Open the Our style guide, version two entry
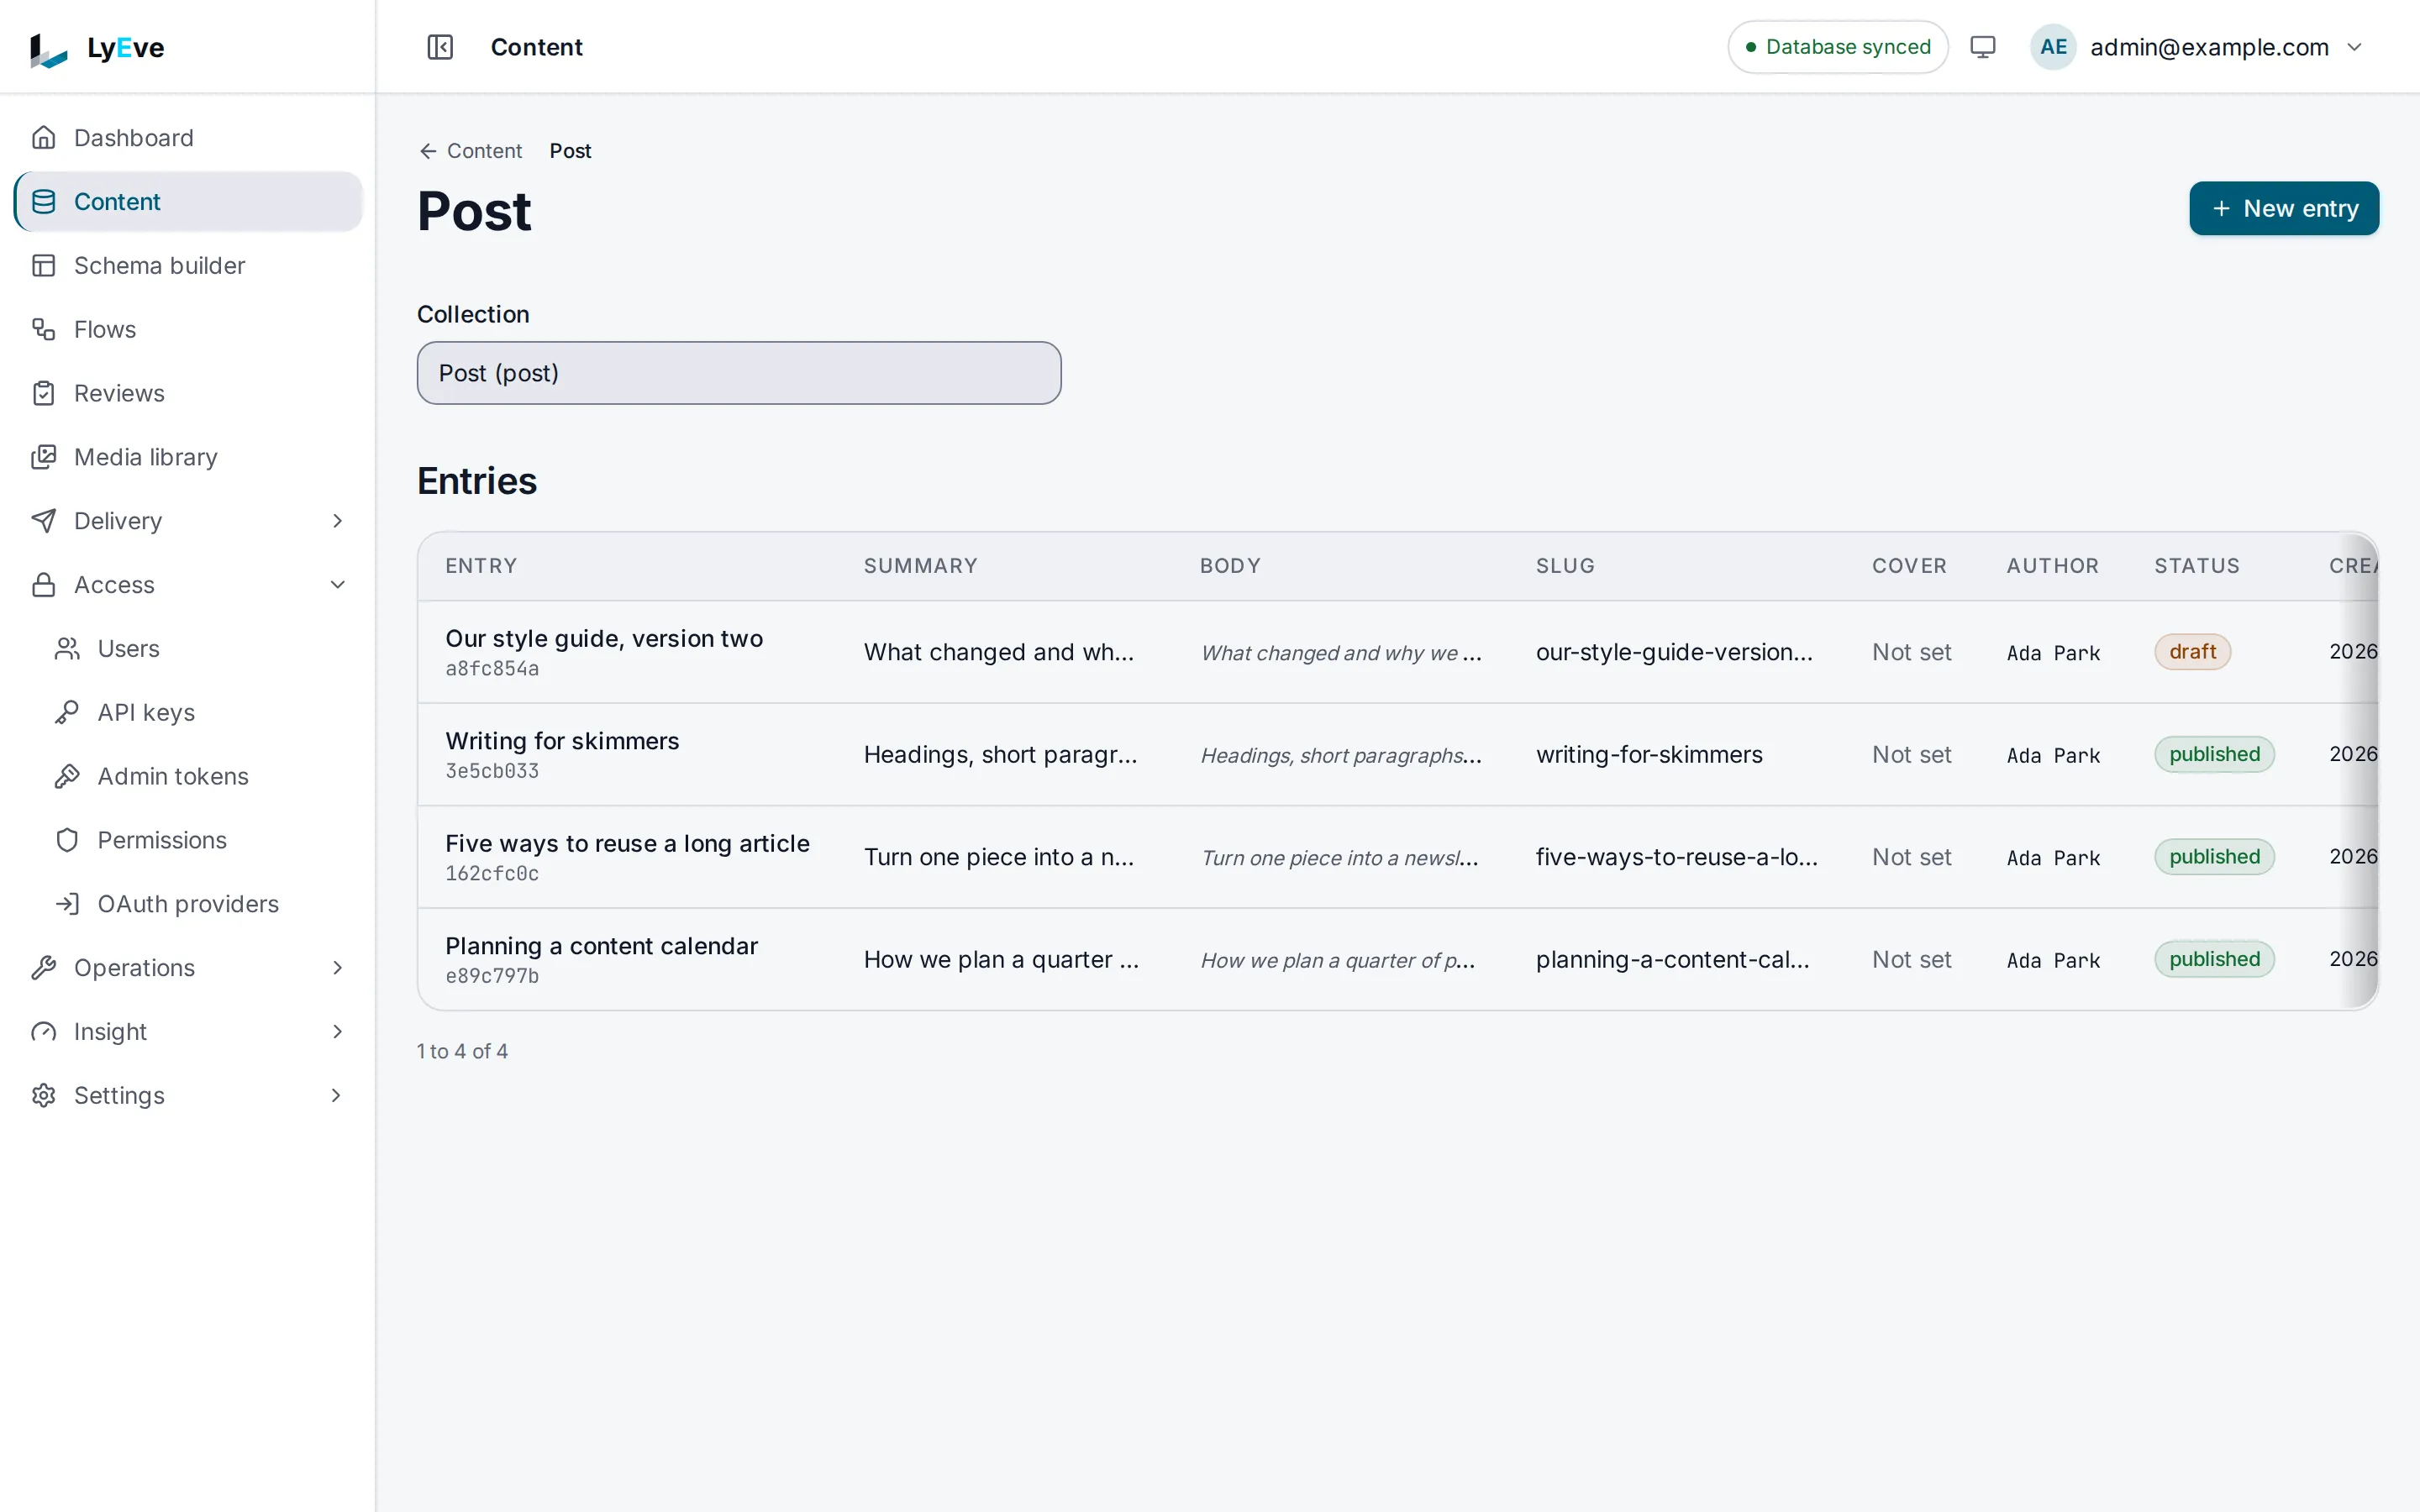This screenshot has width=2420, height=1512. coord(603,638)
